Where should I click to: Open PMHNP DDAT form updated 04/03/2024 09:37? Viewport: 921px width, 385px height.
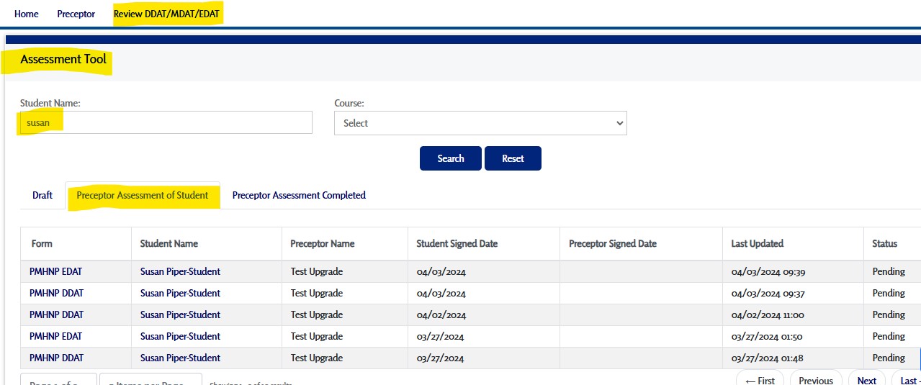(x=56, y=293)
